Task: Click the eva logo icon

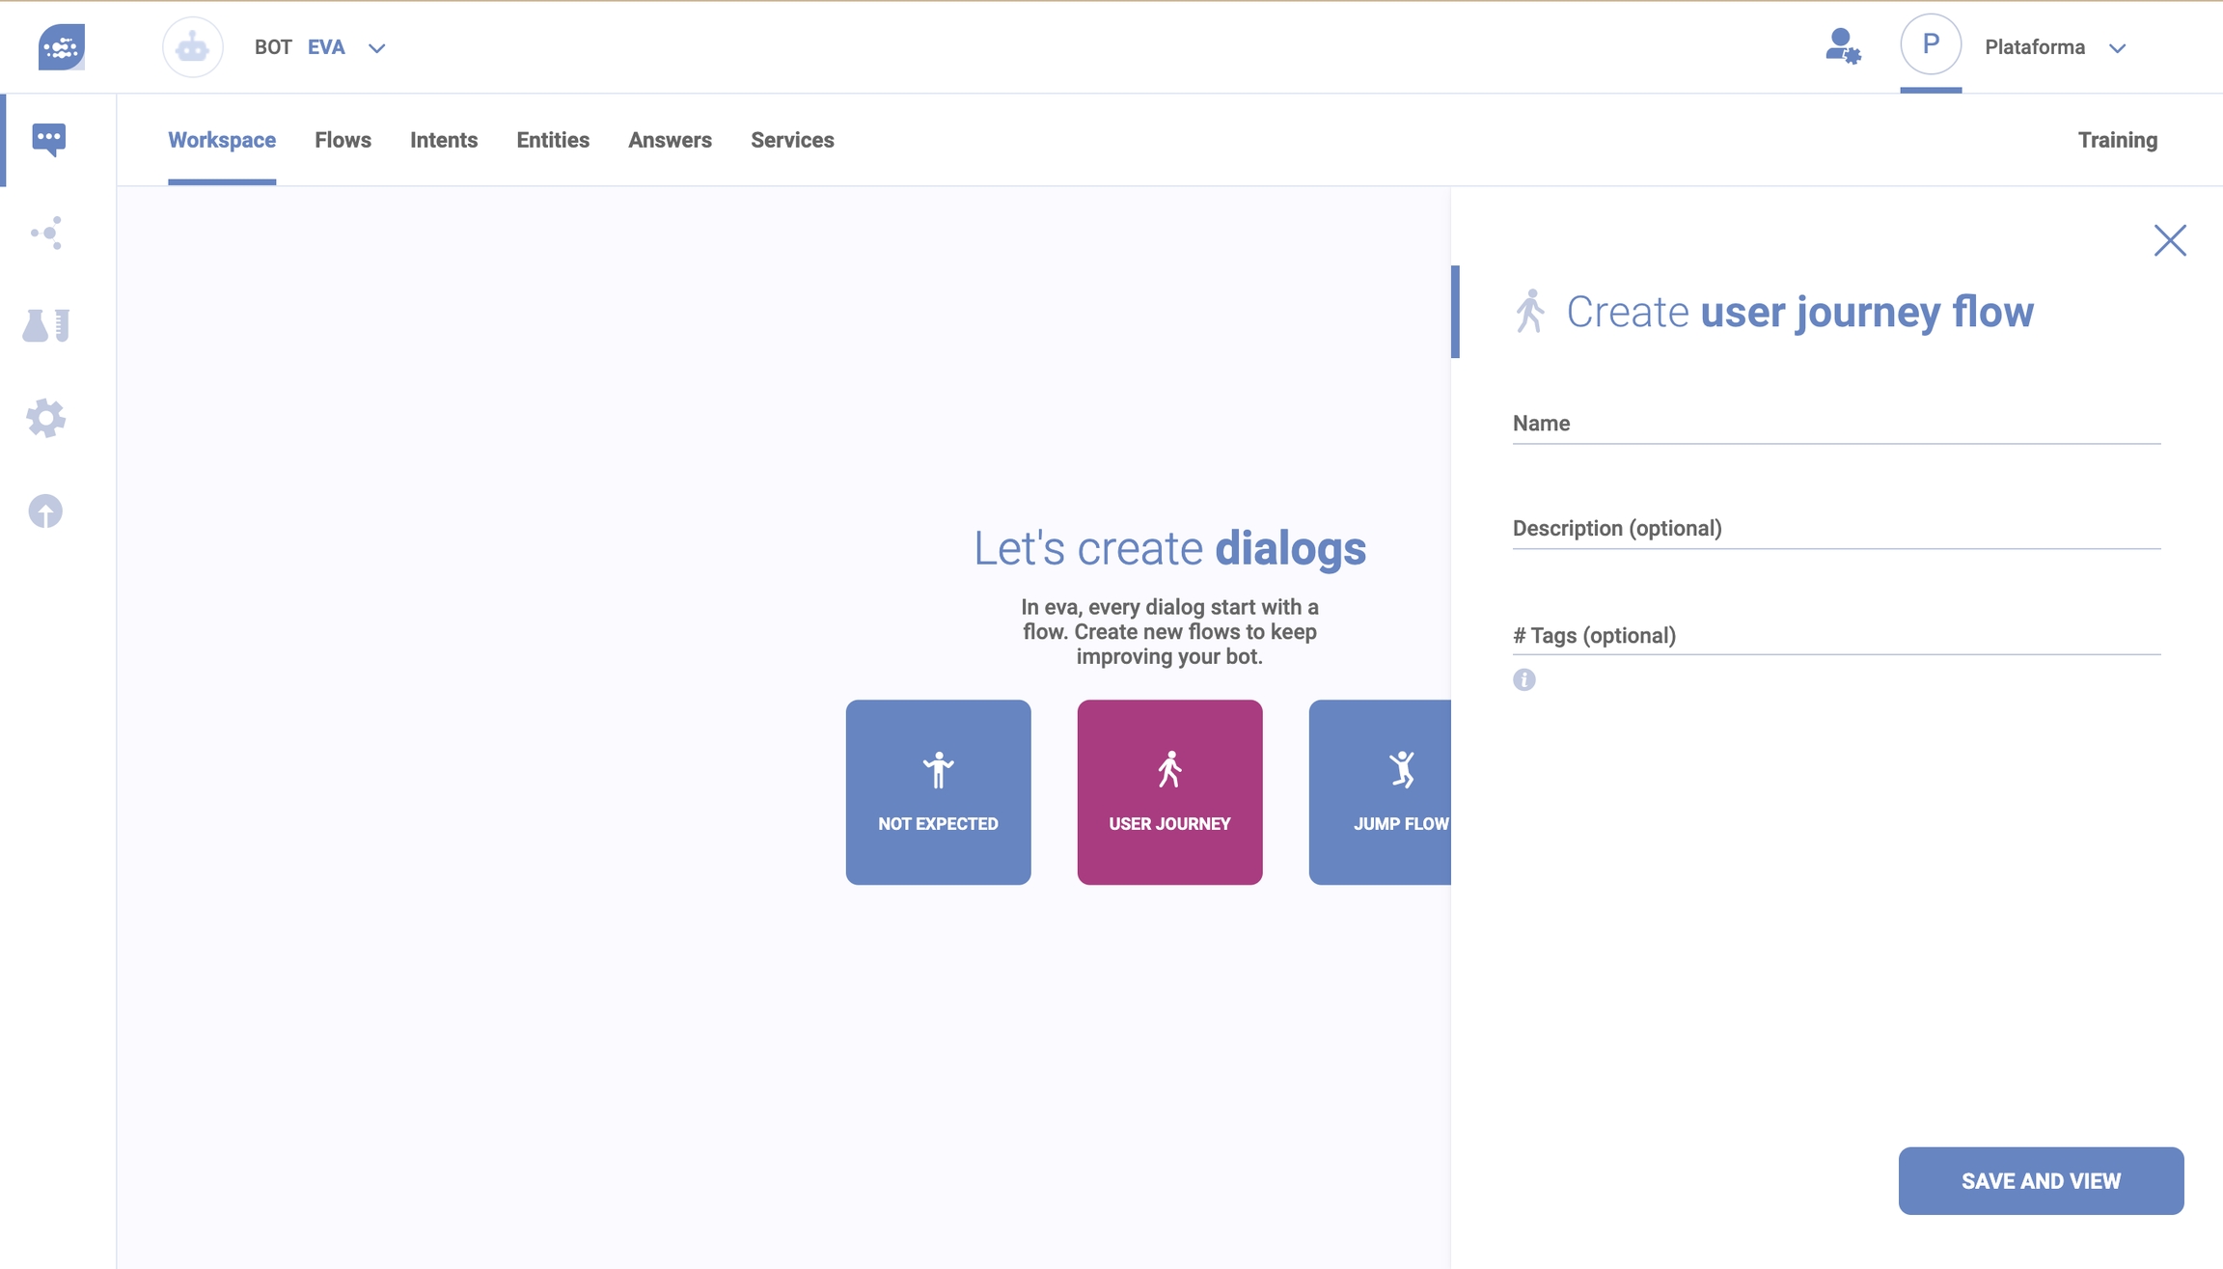Action: pos(61,46)
